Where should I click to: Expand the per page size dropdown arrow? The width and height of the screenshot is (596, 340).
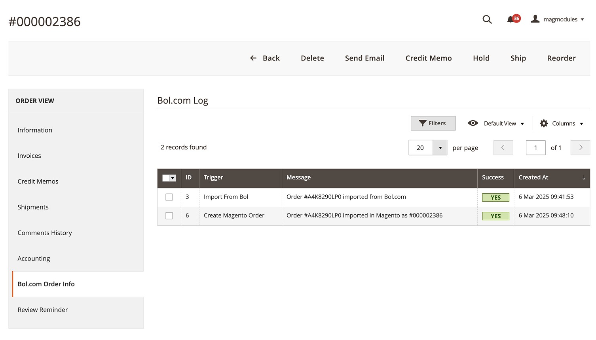click(440, 147)
